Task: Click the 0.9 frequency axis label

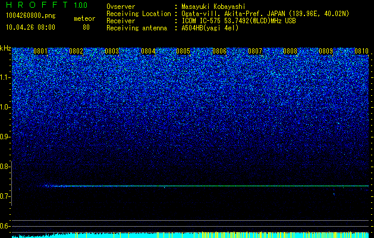Action: tap(5, 137)
